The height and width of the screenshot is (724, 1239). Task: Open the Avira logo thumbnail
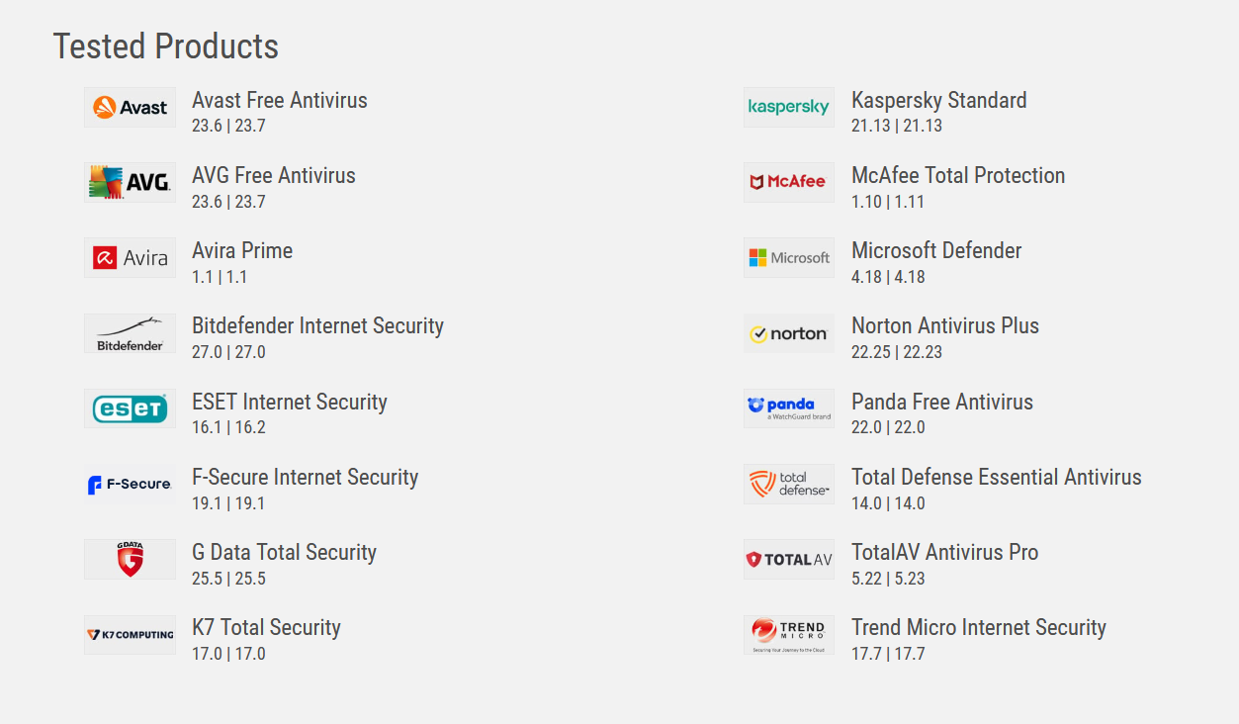[x=130, y=258]
